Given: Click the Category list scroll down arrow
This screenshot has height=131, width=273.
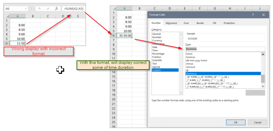Looking at the screenshot, I should tap(181, 93).
